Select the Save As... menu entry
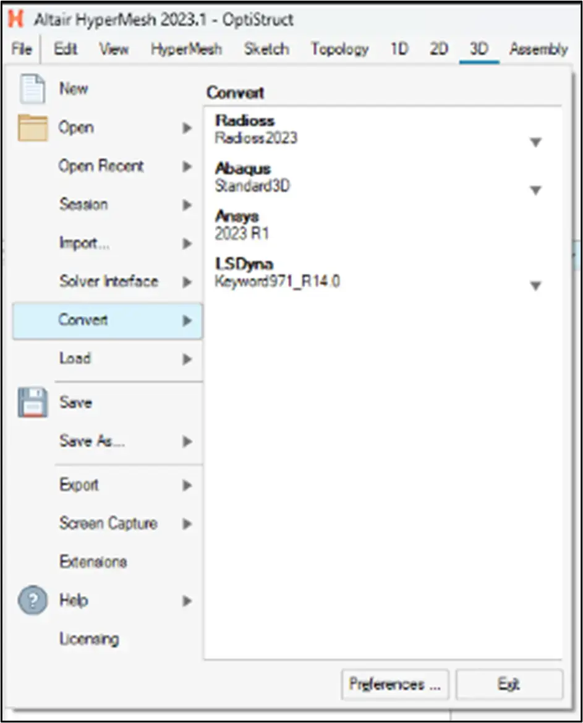The image size is (583, 723). click(91, 441)
